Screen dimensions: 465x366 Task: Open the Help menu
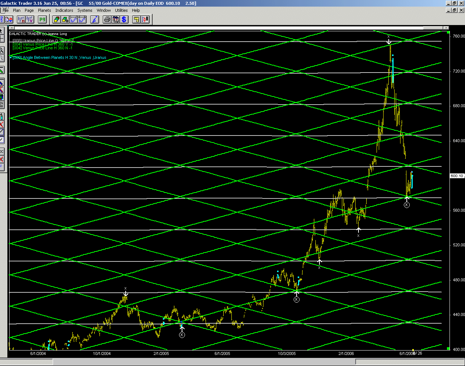tap(136, 10)
